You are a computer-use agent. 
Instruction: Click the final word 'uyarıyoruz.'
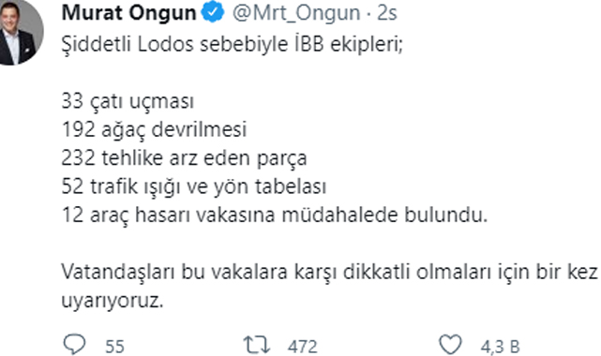(x=113, y=301)
